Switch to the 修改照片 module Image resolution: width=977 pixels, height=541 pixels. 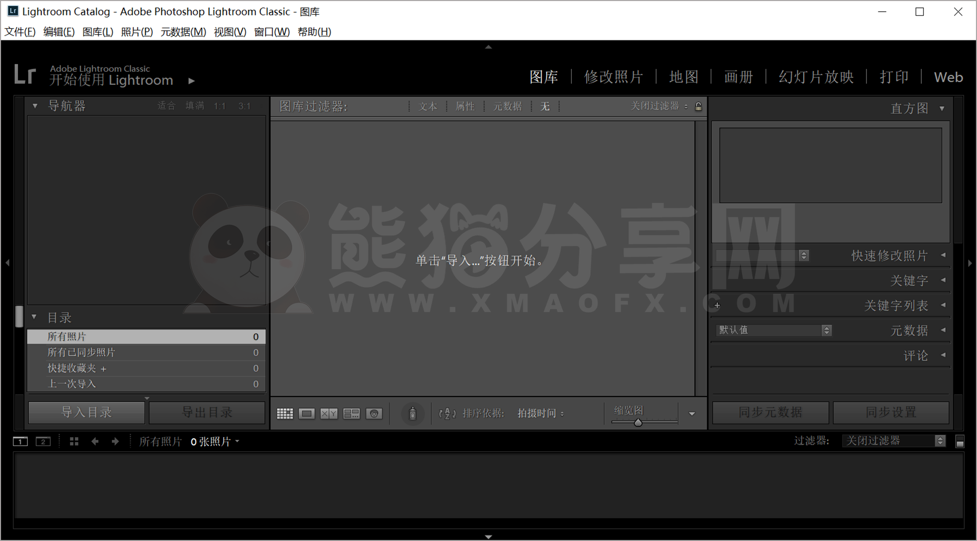pos(613,77)
